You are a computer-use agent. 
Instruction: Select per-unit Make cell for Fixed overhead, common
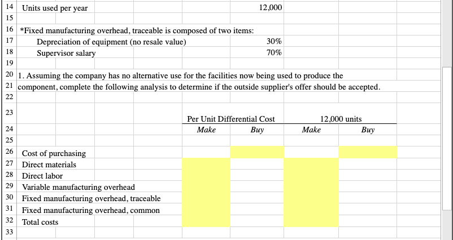pos(206,209)
